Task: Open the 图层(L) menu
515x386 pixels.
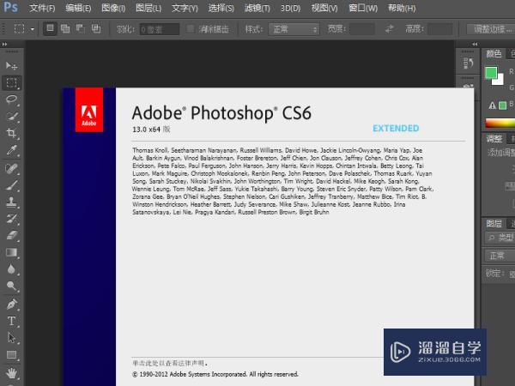Action: coord(148,8)
